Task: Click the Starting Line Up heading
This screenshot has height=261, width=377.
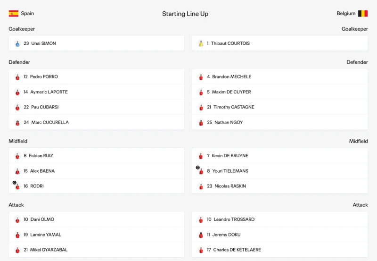Action: (185, 14)
